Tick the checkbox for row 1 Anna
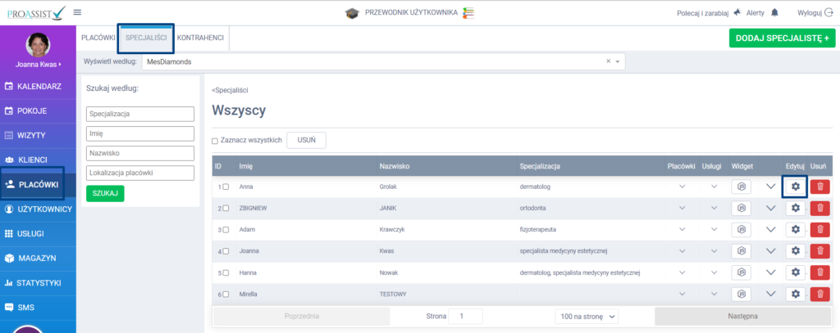 pyautogui.click(x=226, y=187)
